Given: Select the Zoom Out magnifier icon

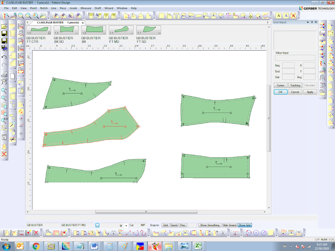Looking at the screenshot, I should point(4,98).
